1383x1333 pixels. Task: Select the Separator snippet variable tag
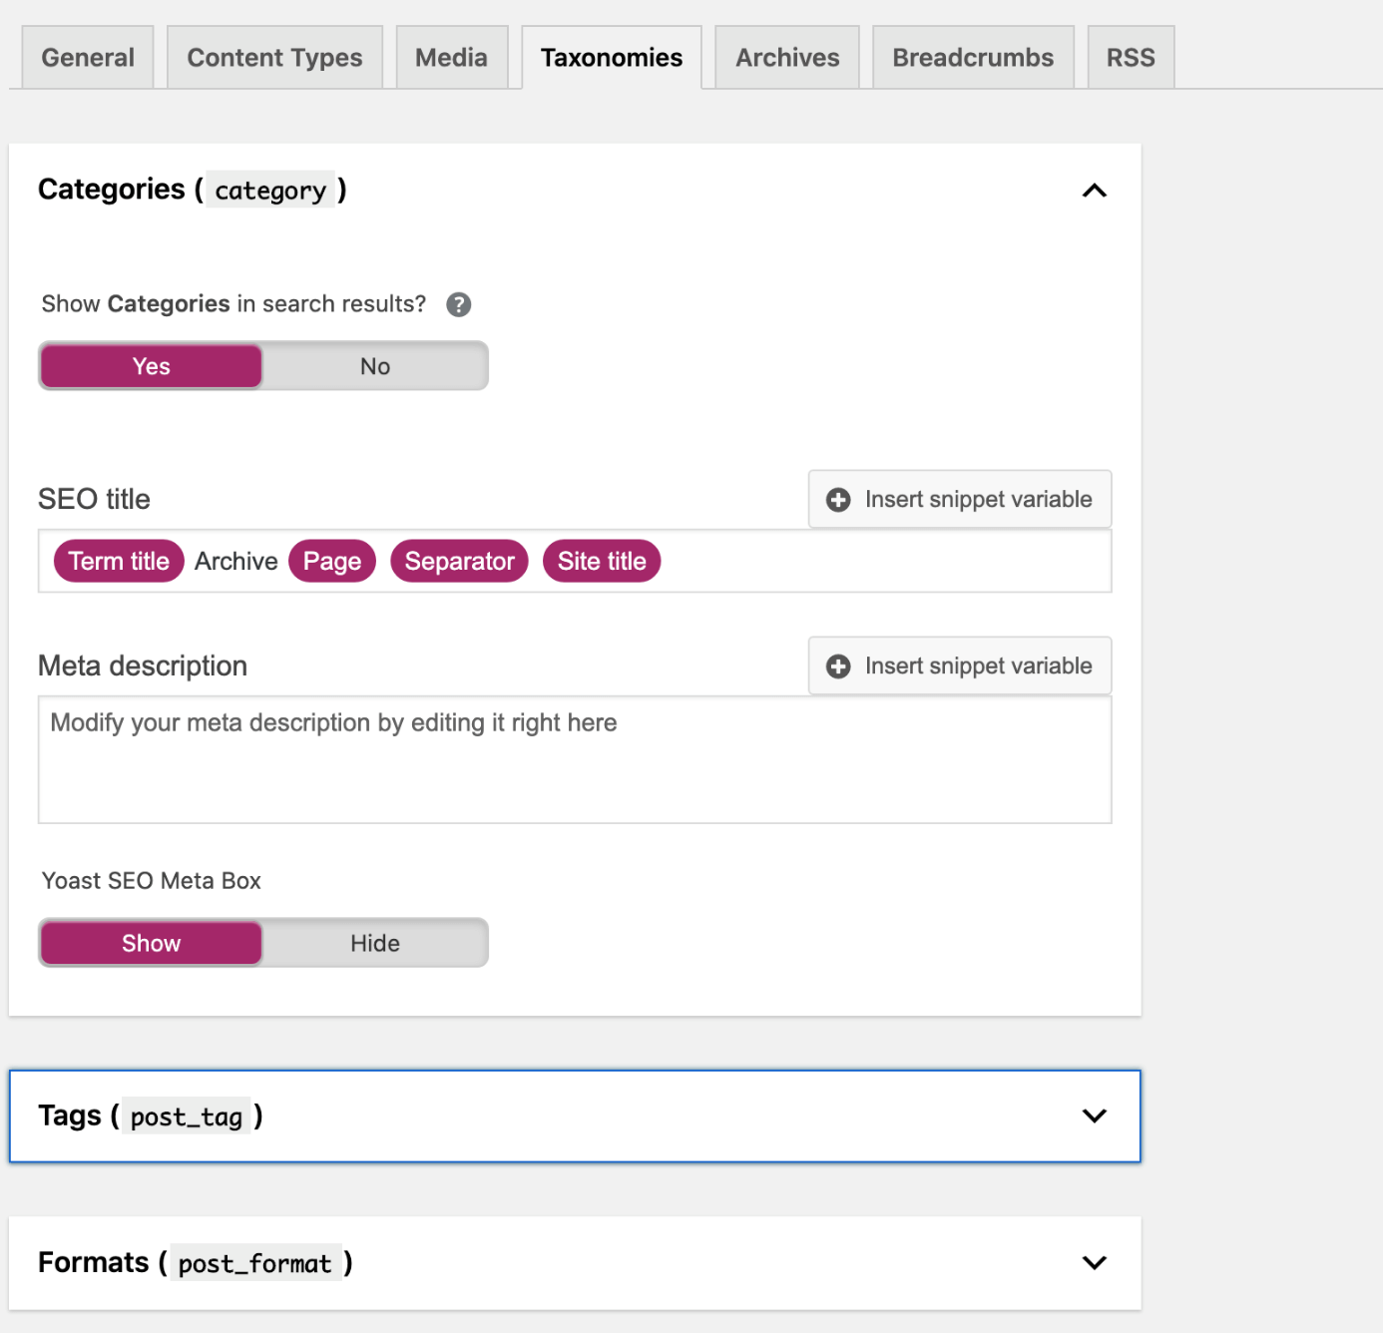tap(459, 562)
